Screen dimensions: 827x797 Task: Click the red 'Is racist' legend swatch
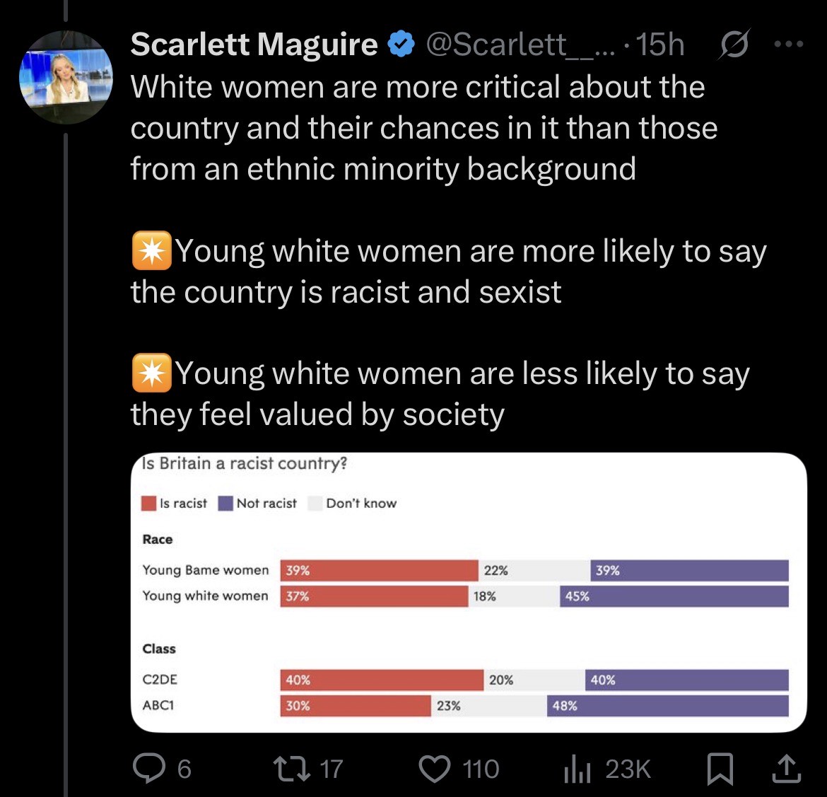(148, 504)
